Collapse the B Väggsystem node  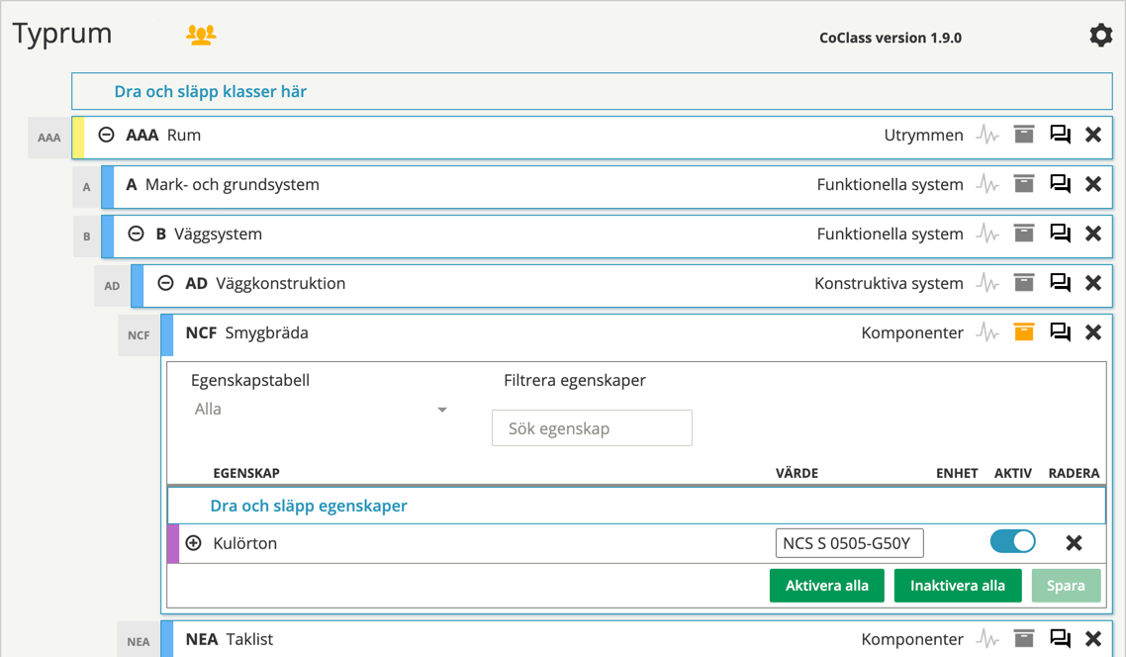pyautogui.click(x=137, y=234)
